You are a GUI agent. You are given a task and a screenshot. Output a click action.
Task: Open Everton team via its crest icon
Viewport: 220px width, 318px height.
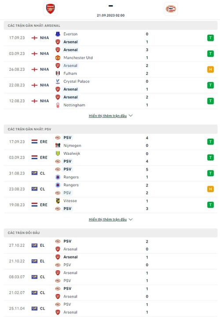tap(58, 34)
